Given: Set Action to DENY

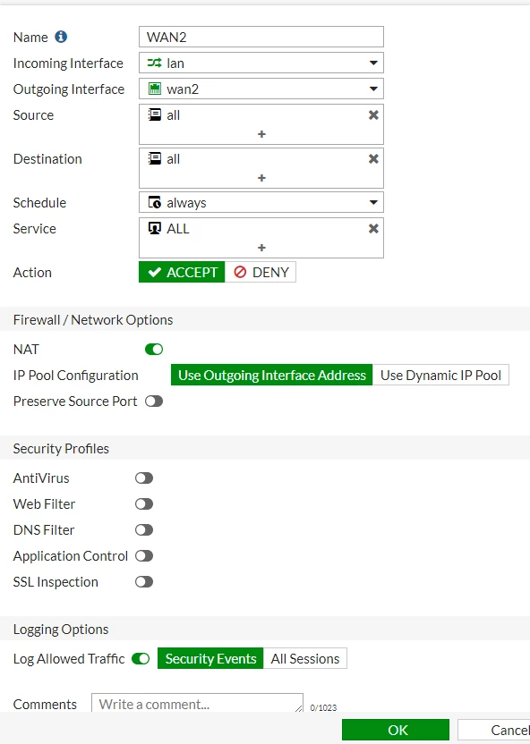Looking at the screenshot, I should [x=261, y=273].
